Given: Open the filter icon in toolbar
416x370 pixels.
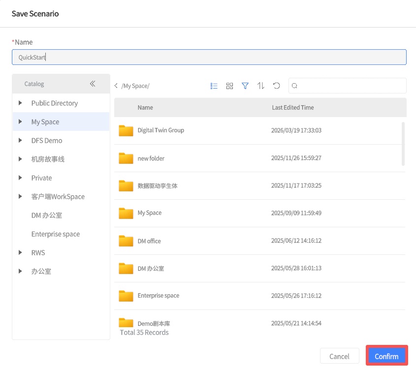Looking at the screenshot, I should [245, 86].
